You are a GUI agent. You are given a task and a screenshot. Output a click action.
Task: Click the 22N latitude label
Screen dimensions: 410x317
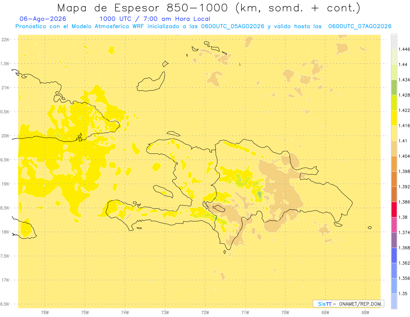coord(5,40)
